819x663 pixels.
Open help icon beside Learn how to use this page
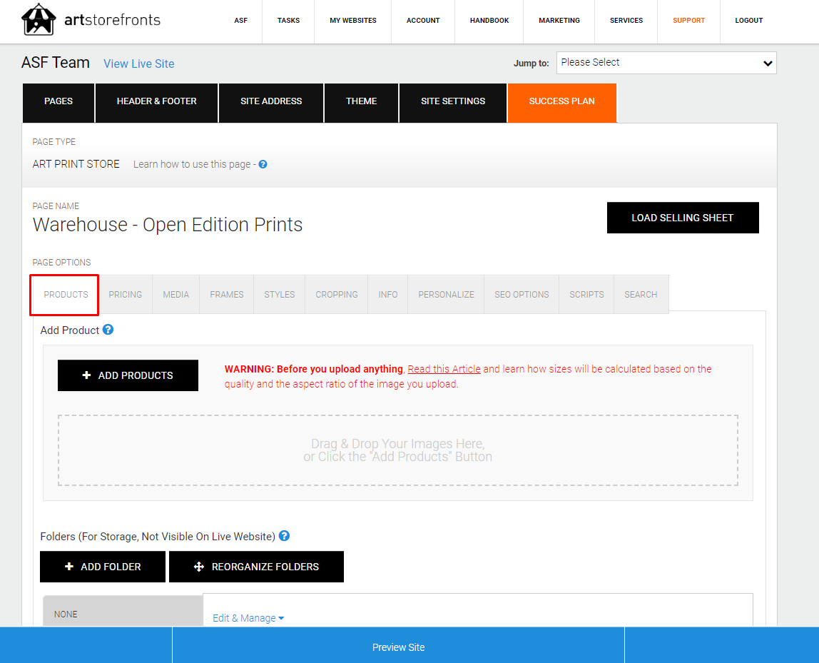[263, 164]
